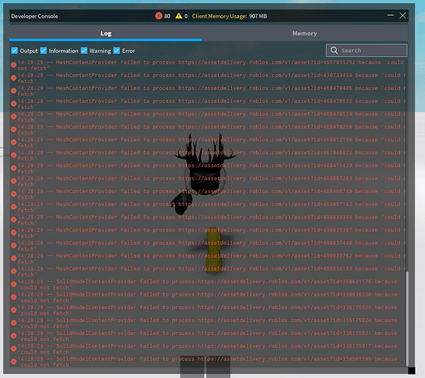This screenshot has height=378, width=425.
Task: Click error icon for asset id 468470524
Action: point(14,116)
